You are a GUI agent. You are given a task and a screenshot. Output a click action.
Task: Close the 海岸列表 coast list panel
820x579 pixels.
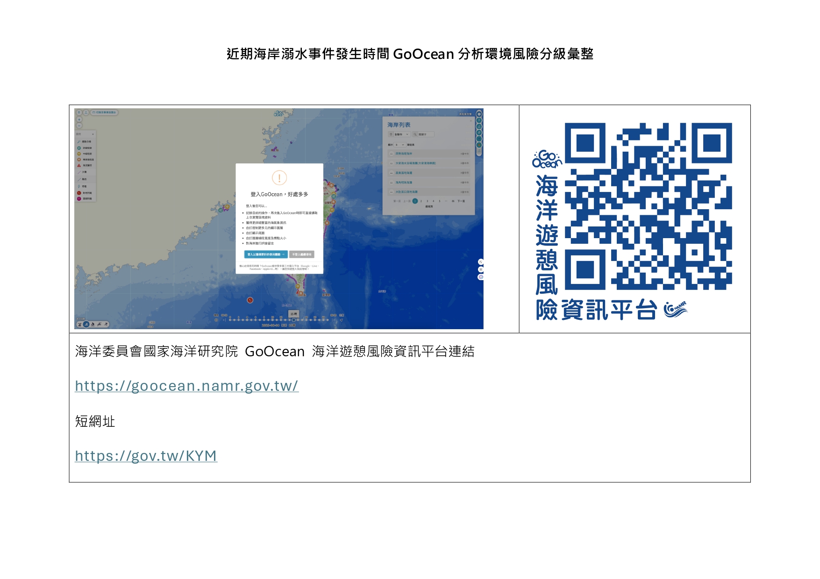[x=471, y=121]
